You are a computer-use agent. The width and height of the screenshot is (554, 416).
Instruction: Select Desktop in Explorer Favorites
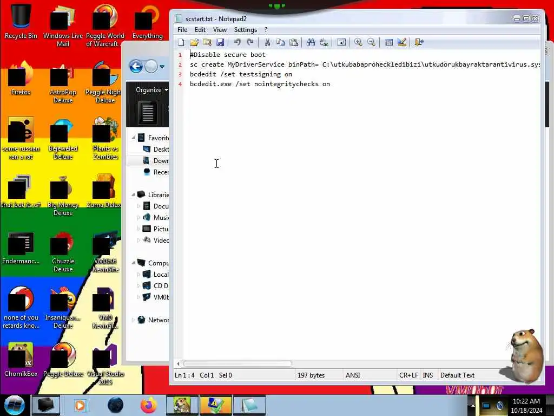(156, 149)
